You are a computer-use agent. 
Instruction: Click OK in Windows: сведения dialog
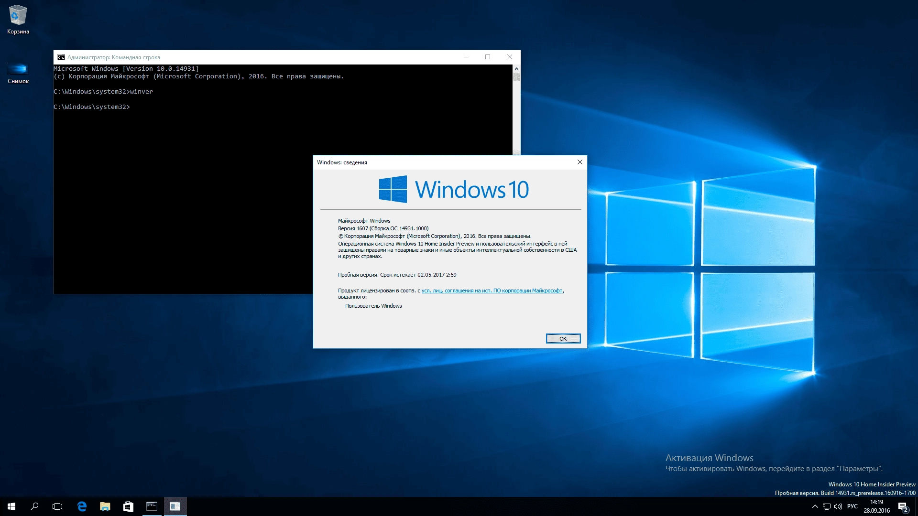pyautogui.click(x=563, y=339)
